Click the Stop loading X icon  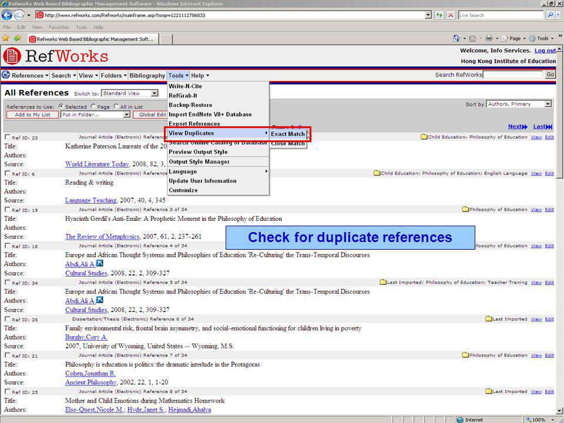(451, 15)
